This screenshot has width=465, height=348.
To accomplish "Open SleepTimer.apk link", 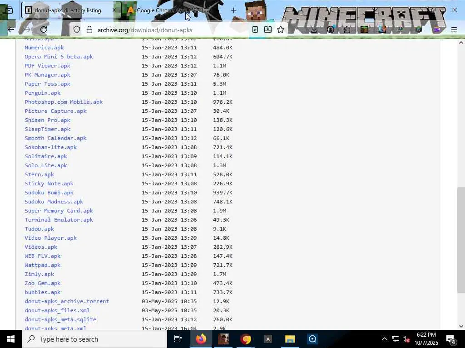I will point(47,129).
